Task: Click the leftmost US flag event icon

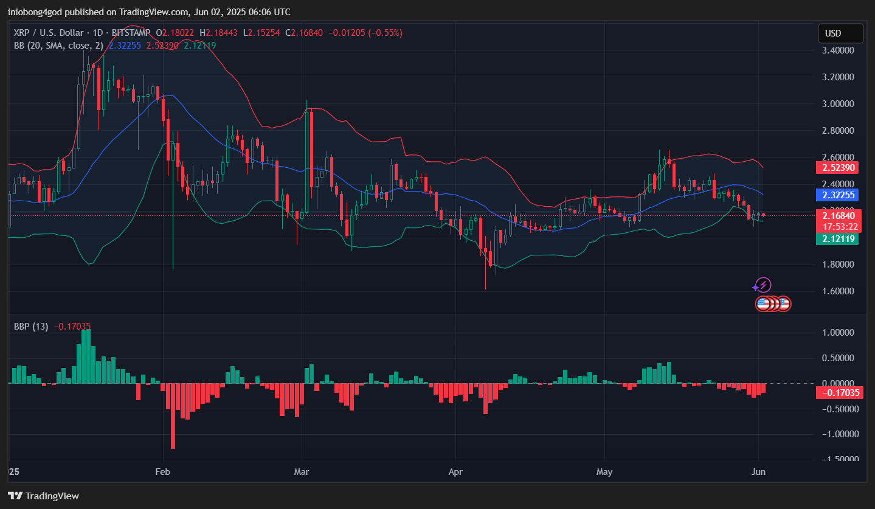Action: 763,303
